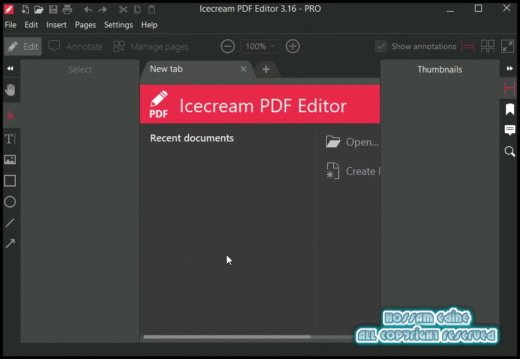
Task: Open the Help menu
Action: [x=149, y=25]
